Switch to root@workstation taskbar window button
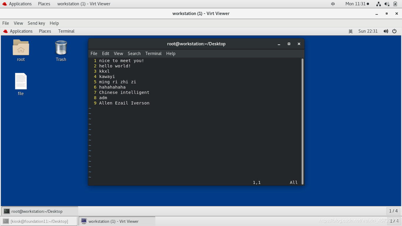Image resolution: width=402 pixels, height=226 pixels. (x=40, y=211)
